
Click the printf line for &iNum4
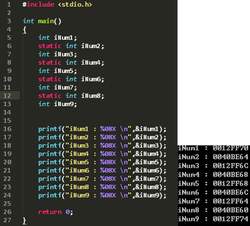[102, 154]
